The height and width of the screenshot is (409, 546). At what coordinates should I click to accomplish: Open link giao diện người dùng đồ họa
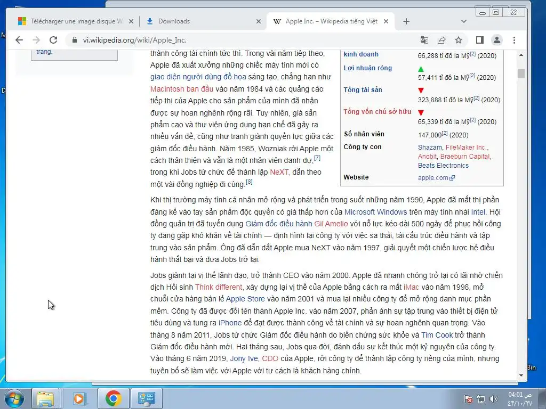click(x=198, y=77)
